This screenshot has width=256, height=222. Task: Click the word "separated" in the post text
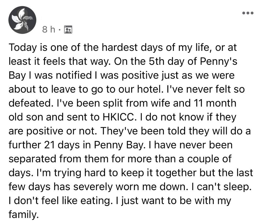(32, 159)
